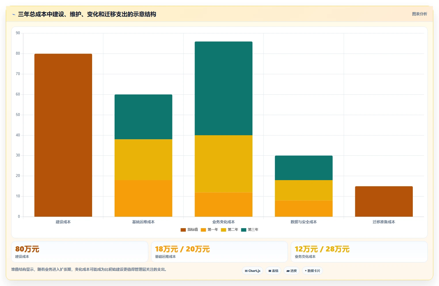Screen dimensions: 439x286
Task: Click the orange 第一年 segment of 业务变化成本 bar
Action: pyautogui.click(x=224, y=205)
